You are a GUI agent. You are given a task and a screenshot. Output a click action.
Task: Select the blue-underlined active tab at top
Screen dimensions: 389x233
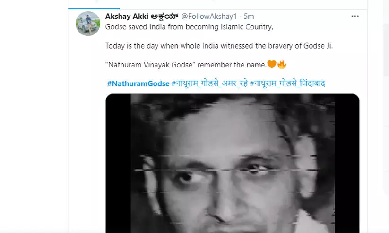(94, 5)
